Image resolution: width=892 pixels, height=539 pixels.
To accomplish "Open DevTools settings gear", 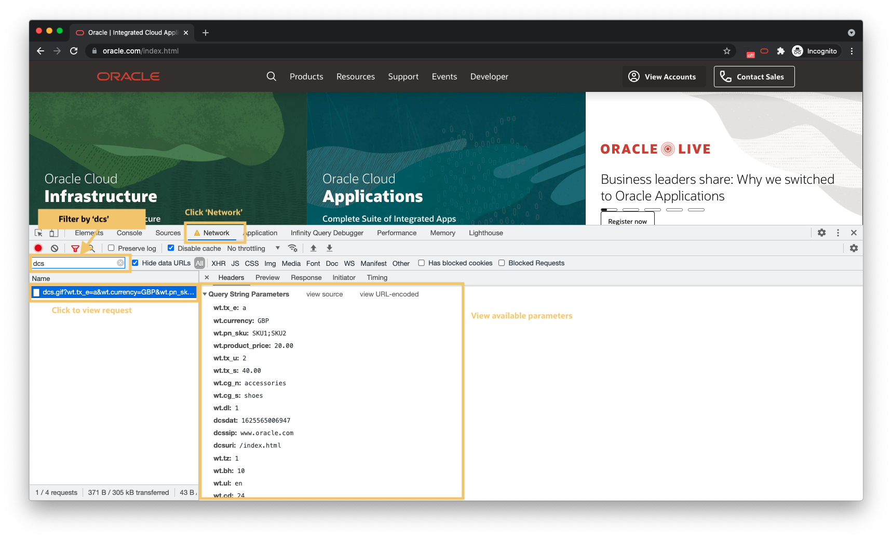I will (x=821, y=233).
